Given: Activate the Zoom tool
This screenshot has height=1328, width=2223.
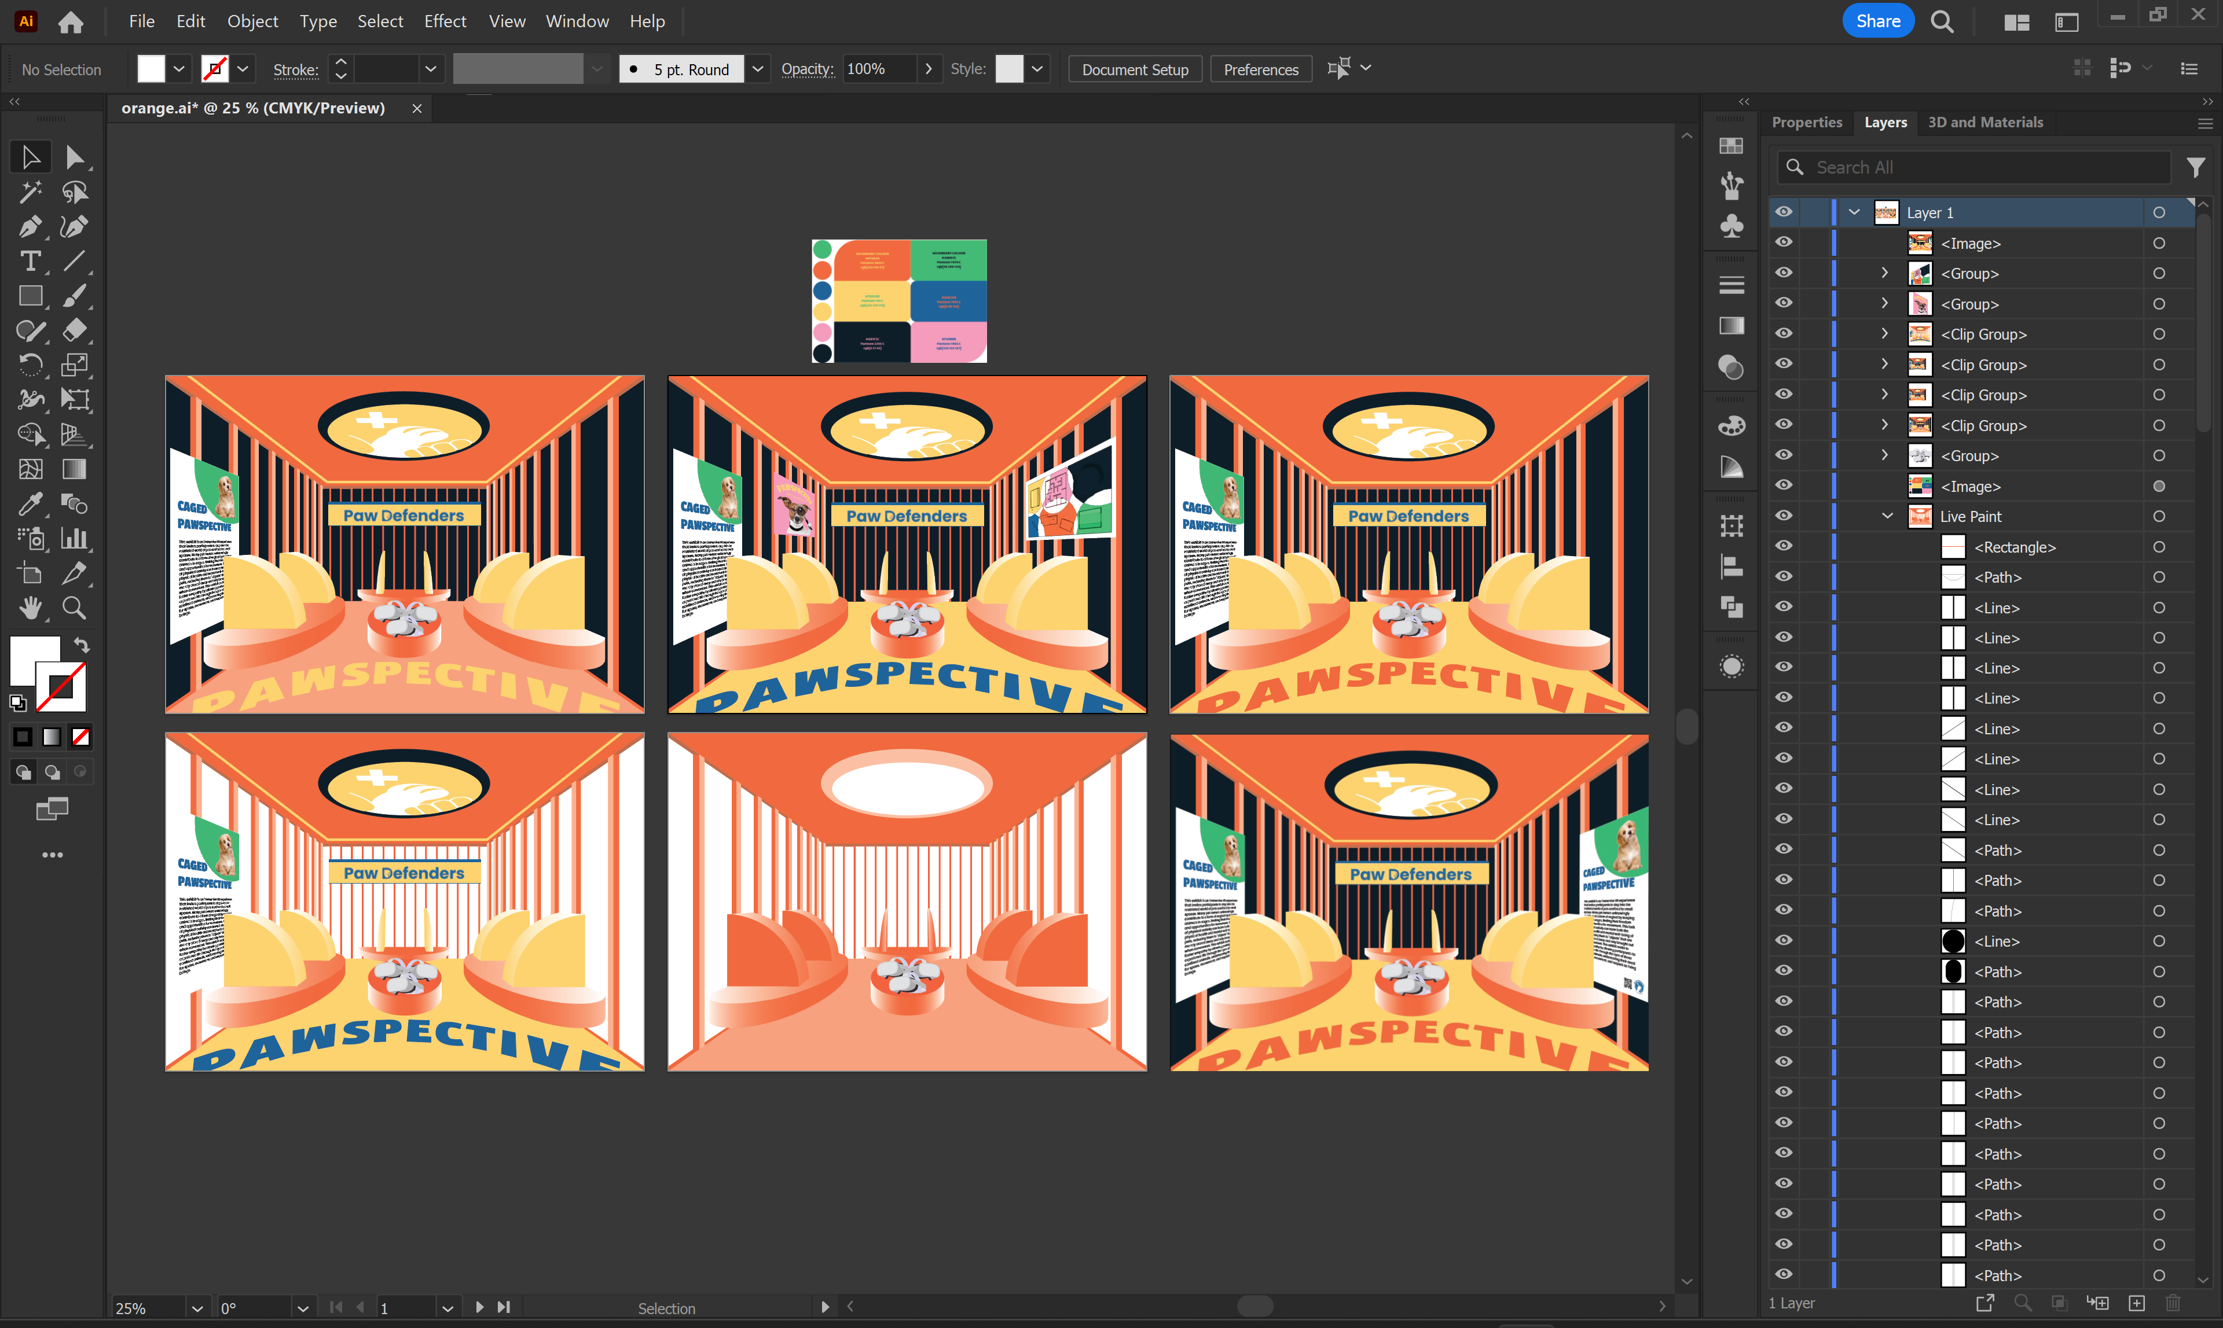Looking at the screenshot, I should (x=74, y=609).
